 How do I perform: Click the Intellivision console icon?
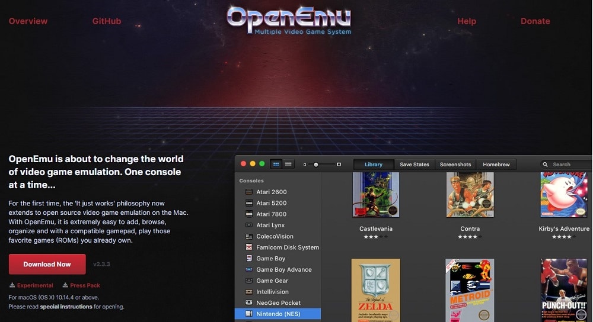[249, 292]
